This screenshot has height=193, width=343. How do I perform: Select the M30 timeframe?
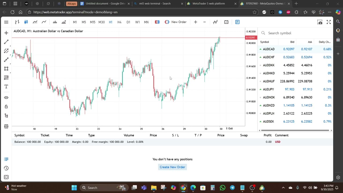(x=102, y=22)
